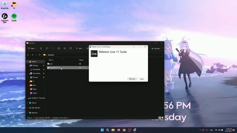Open the Logitech G HUB desktop icon

pos(5,18)
